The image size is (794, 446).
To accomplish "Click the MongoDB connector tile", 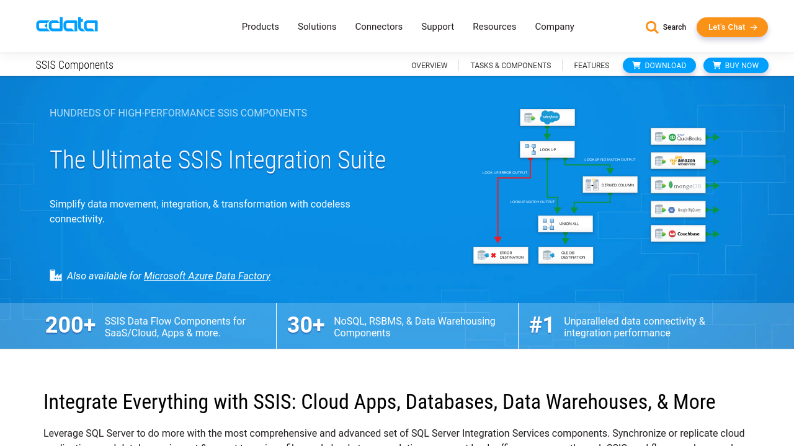I will point(678,185).
